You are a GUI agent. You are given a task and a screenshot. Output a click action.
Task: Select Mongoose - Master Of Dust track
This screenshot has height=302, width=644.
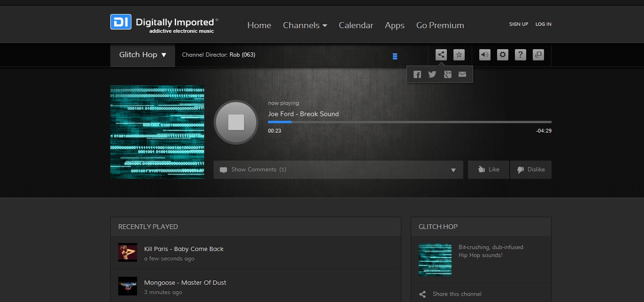coord(185,283)
